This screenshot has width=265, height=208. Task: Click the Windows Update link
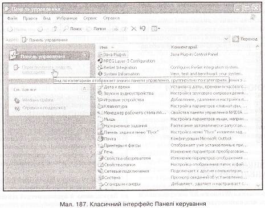[x=38, y=100]
